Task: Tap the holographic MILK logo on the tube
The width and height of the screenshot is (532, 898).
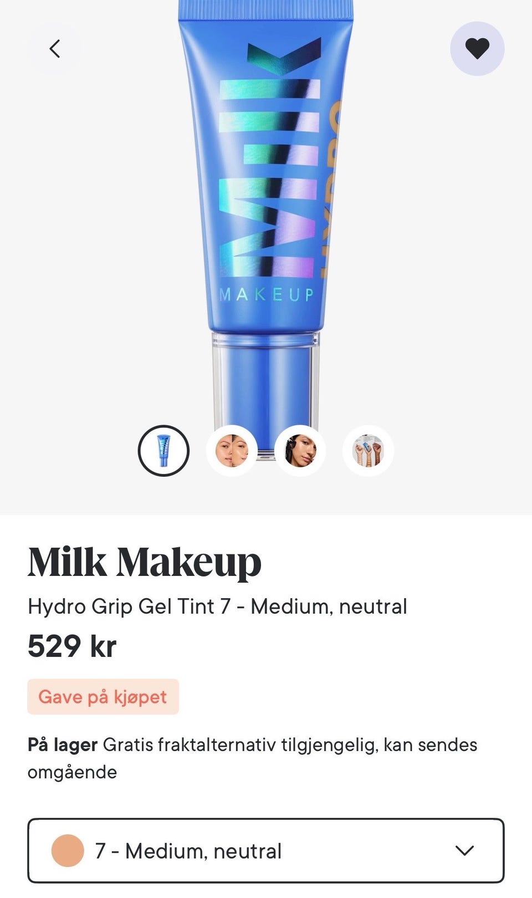Action: tap(270, 157)
